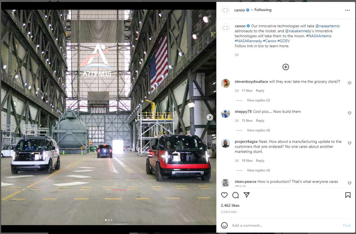Image resolution: width=356 pixels, height=234 pixels.
Task: Open the three-dot more options menu
Action: pyautogui.click(x=347, y=10)
